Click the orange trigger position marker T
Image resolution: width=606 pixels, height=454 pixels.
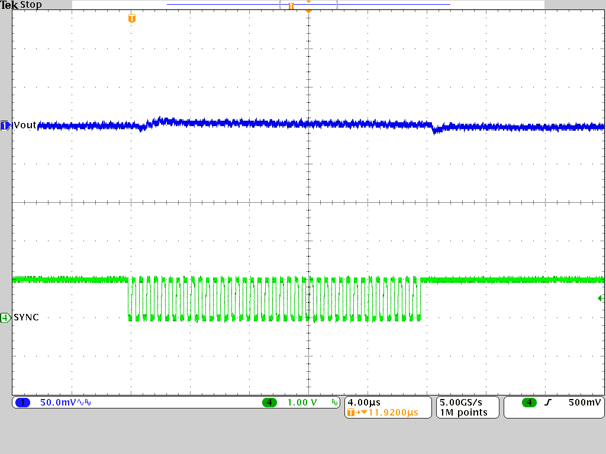pyautogui.click(x=131, y=18)
